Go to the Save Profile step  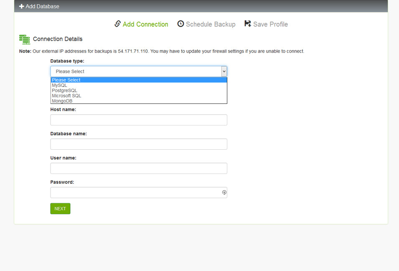270,24
